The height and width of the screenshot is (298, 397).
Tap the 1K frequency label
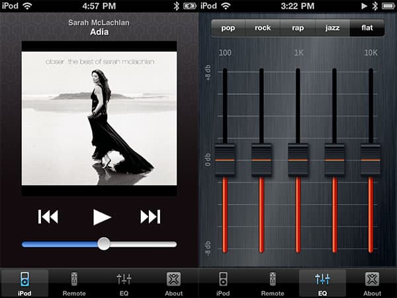tap(298, 53)
